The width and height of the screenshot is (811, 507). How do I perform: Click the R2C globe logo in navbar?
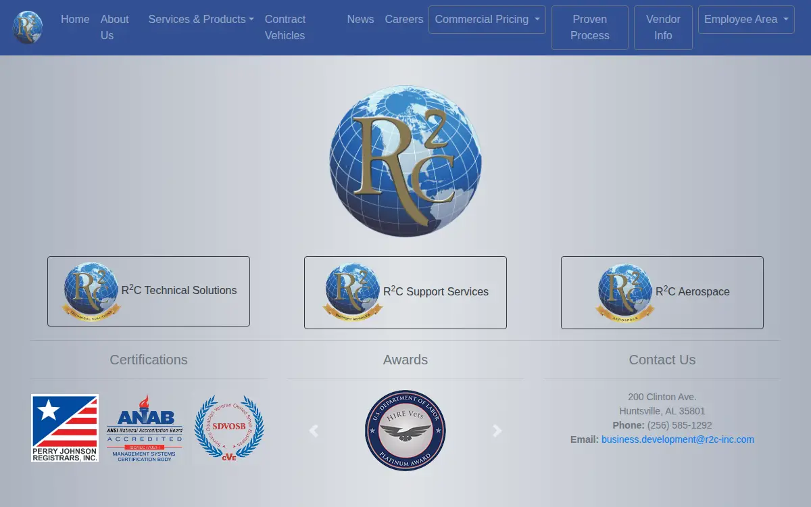coord(28,28)
